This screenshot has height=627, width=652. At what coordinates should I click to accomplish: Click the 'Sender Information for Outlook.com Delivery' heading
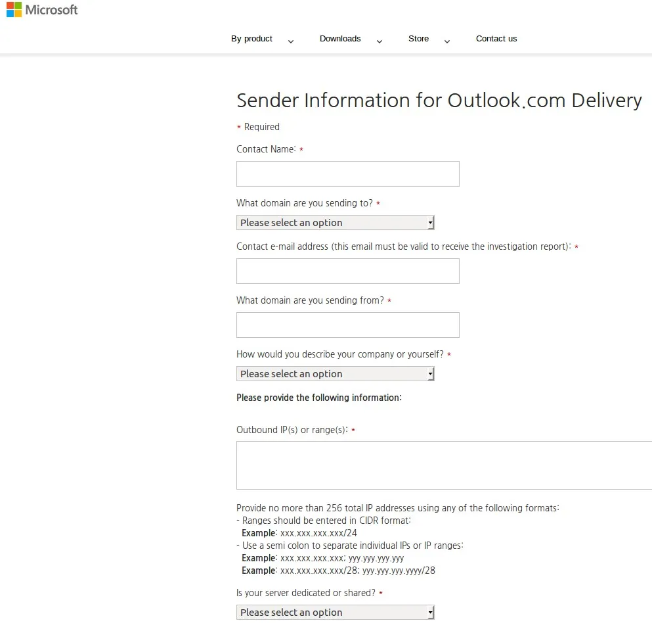(439, 101)
